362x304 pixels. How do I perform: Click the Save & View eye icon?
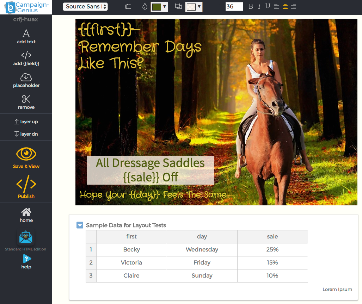26,154
